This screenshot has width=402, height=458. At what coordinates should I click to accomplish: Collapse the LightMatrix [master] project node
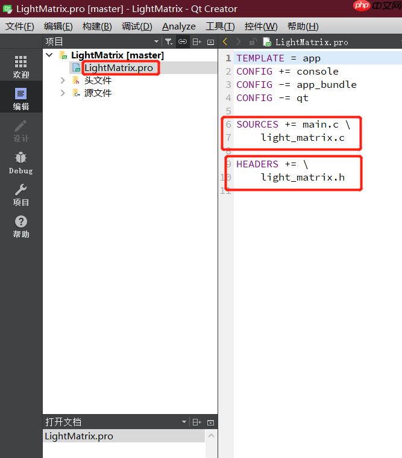(x=49, y=55)
